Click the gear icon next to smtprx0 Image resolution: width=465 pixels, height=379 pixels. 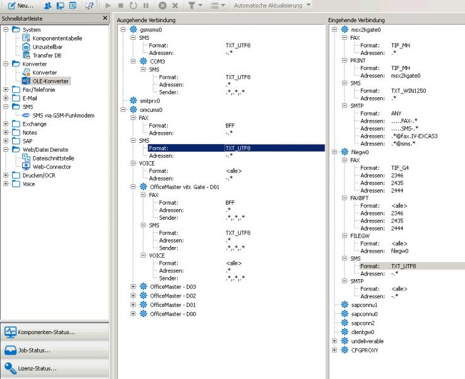(x=133, y=100)
